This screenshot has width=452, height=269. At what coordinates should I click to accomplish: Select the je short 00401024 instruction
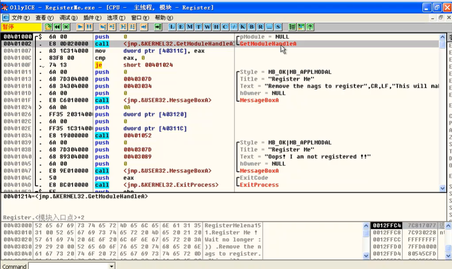(x=134, y=65)
